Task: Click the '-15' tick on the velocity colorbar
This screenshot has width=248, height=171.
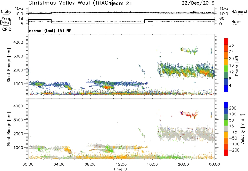Action: [x=233, y=132]
